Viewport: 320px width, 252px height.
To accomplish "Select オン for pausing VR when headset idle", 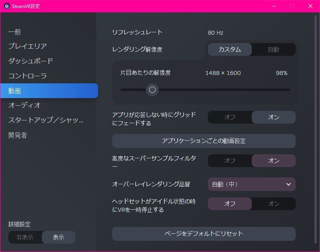I will 273,204.
